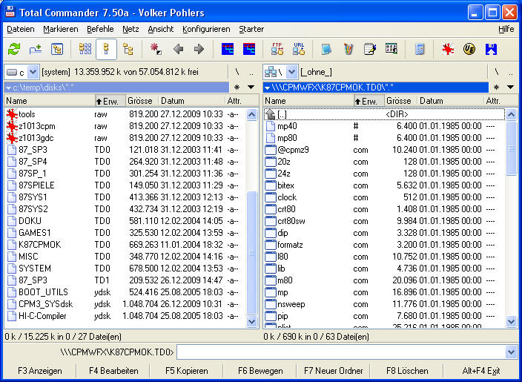Click the F5 Kopieren button
Image resolution: width=522 pixels, height=382 pixels.
tap(187, 371)
